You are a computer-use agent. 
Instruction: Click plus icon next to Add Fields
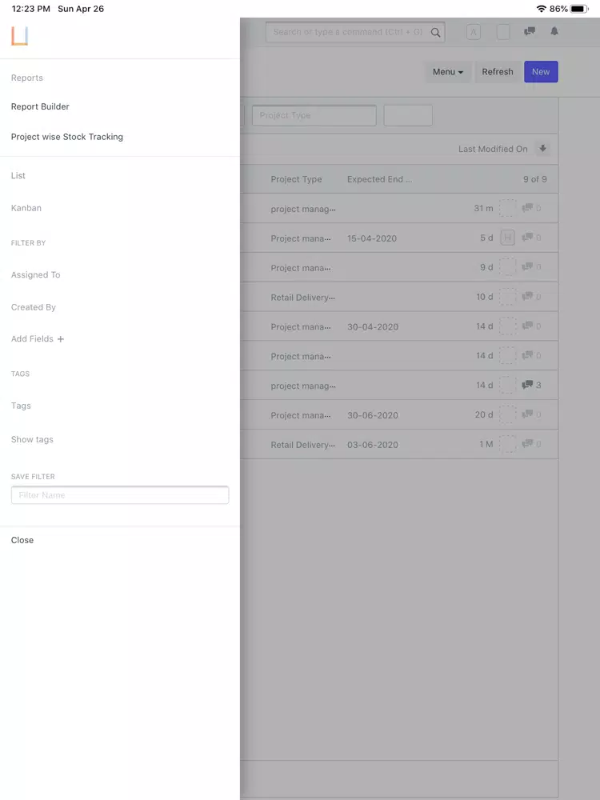60,339
